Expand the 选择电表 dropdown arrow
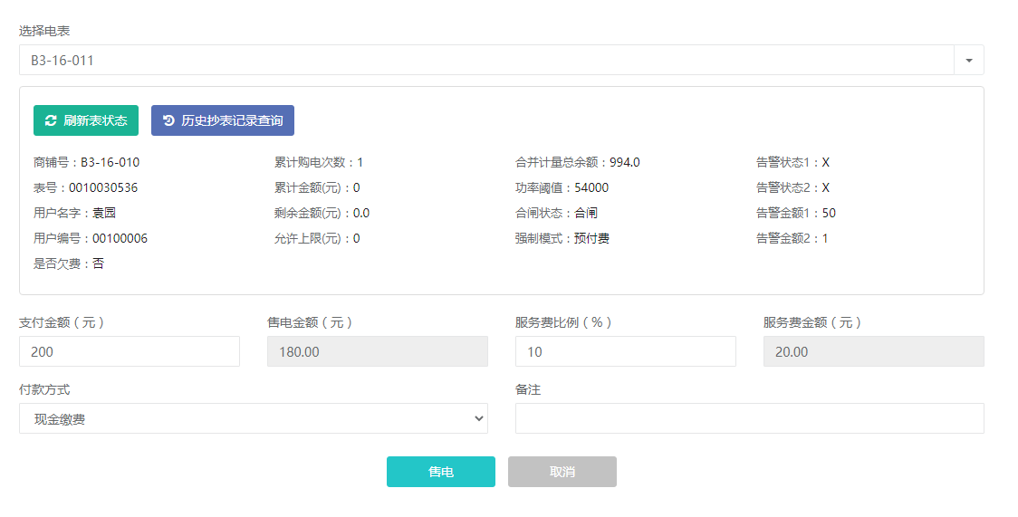Screen dimensions: 1018x517 click(x=968, y=61)
